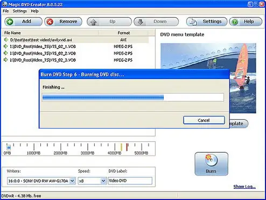Image resolution: width=266 pixels, height=200 pixels.
Task: Click the Down arrow icon
Action: tap(141, 22)
